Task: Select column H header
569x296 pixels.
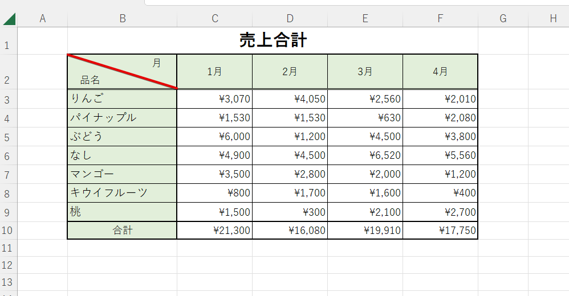Action: click(x=548, y=18)
